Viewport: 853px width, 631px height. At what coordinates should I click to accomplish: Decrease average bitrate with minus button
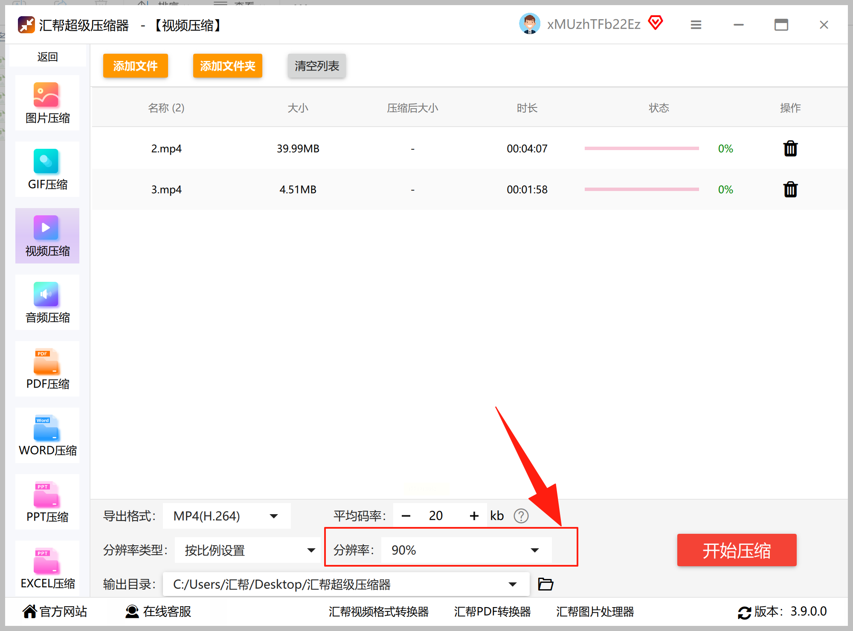[406, 516]
